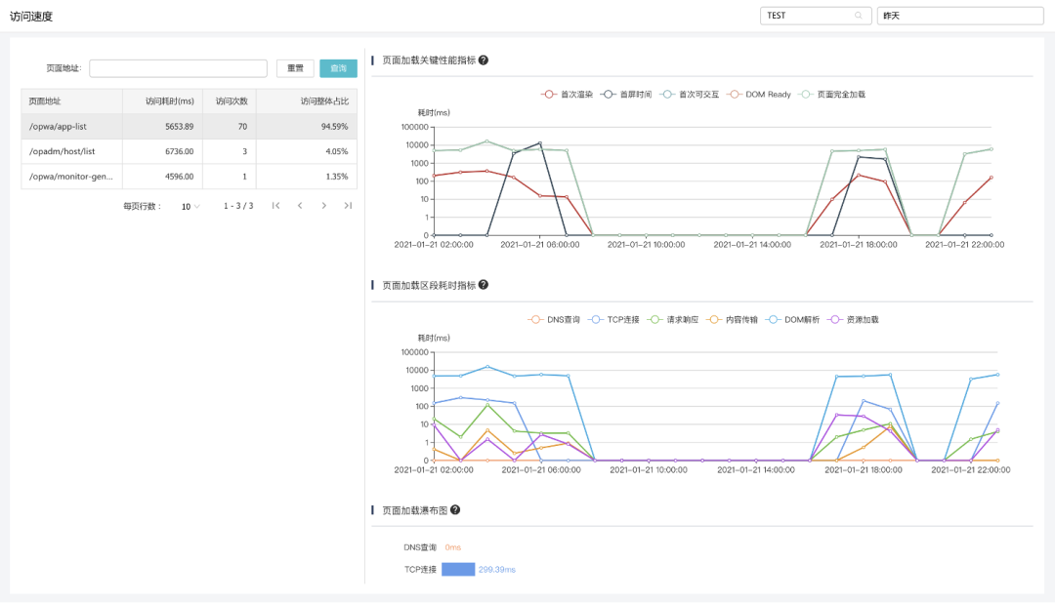Go to the first page of the table
The height and width of the screenshot is (603, 1055).
point(275,206)
